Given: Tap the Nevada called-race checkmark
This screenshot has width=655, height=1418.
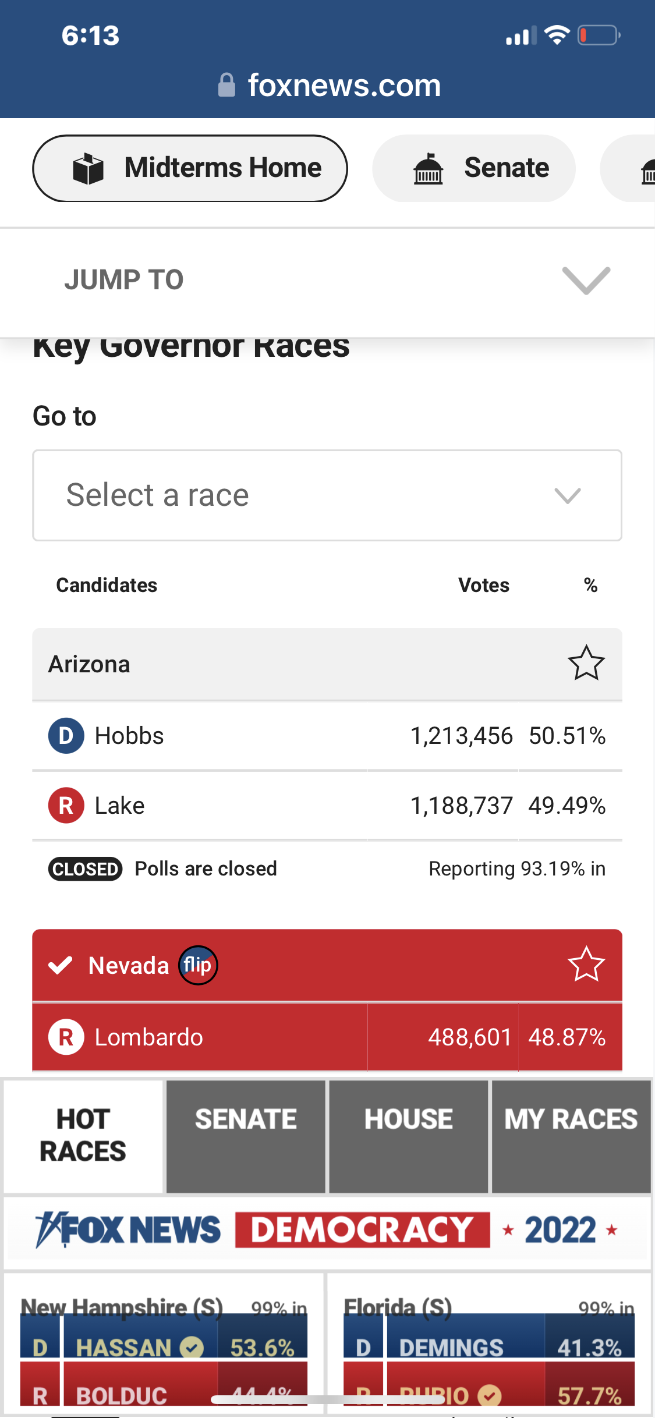Looking at the screenshot, I should coord(61,965).
